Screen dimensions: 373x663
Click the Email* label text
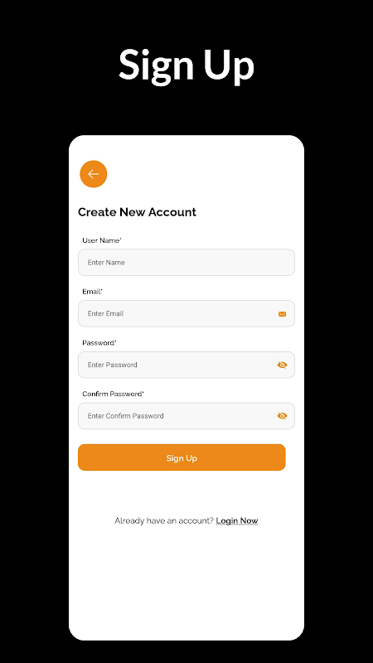tap(93, 292)
